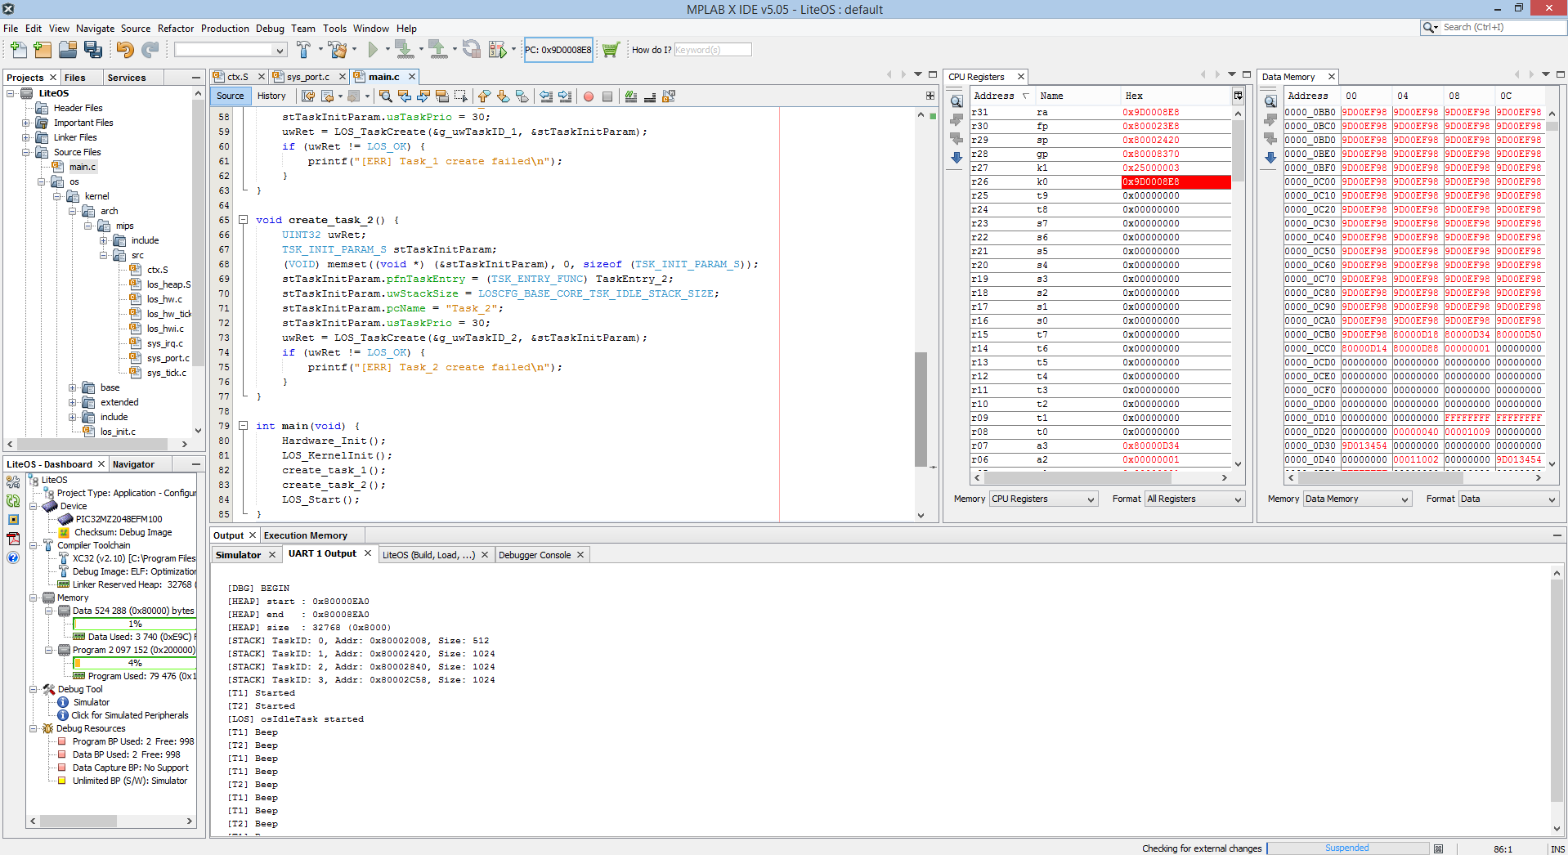Toggle Rectangular Selection in editor toolbar
Image resolution: width=1568 pixels, height=855 pixels.
[x=461, y=96]
